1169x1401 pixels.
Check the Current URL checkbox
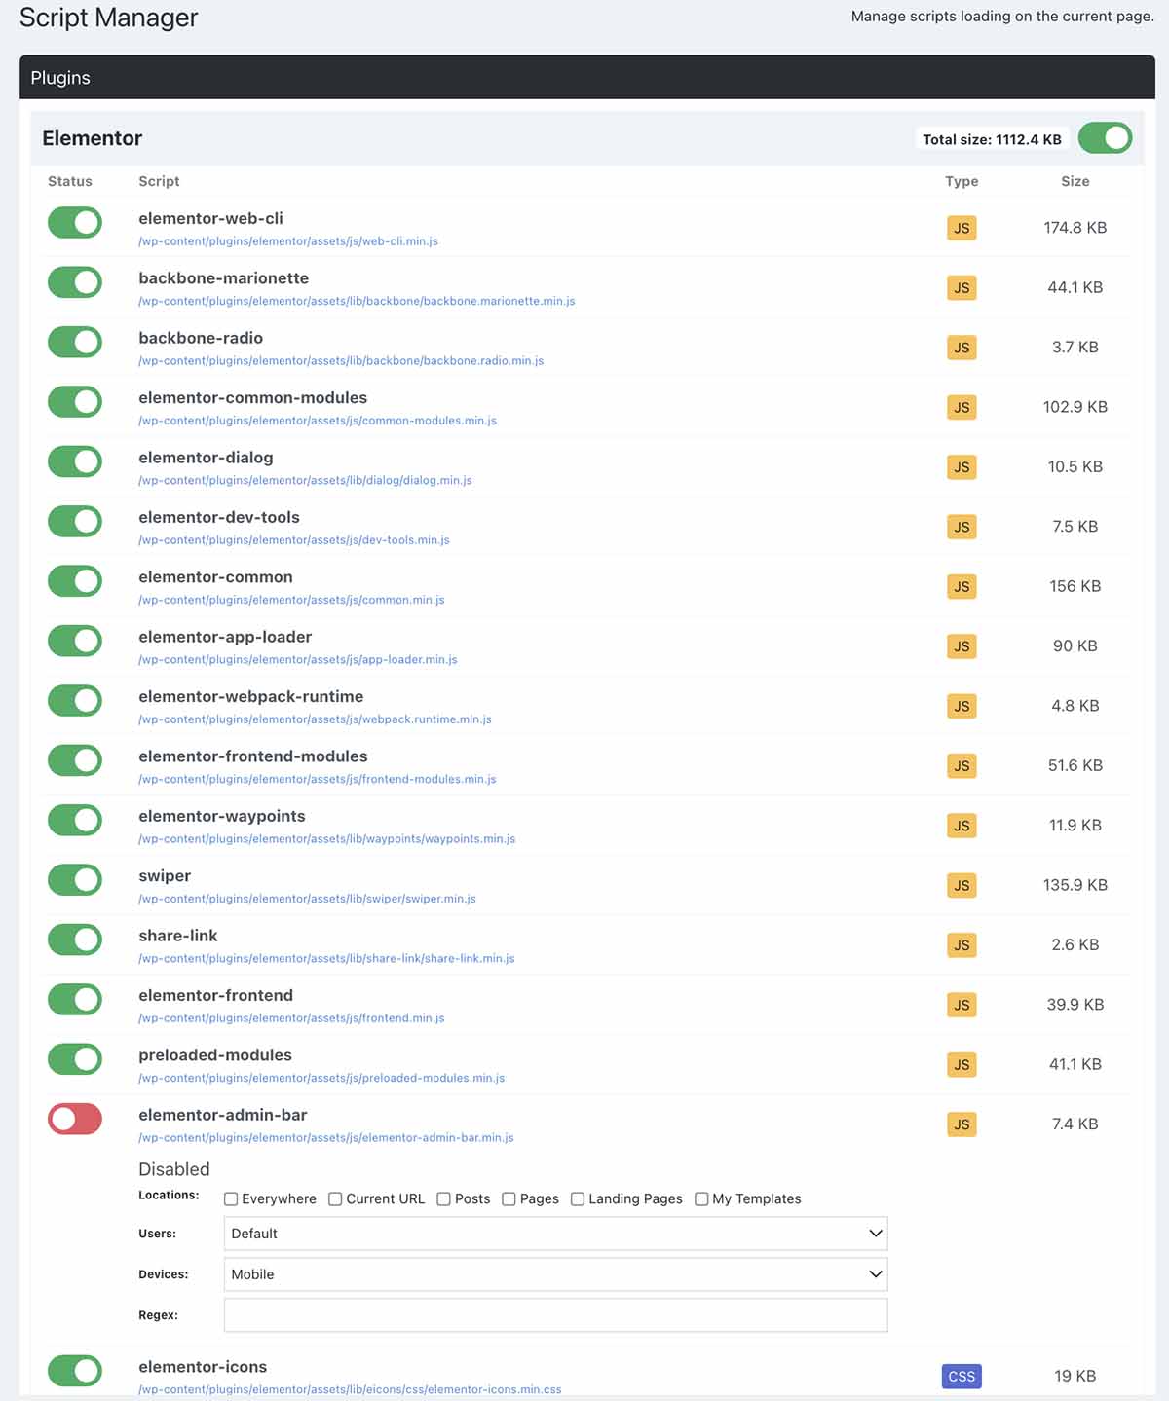335,1199
